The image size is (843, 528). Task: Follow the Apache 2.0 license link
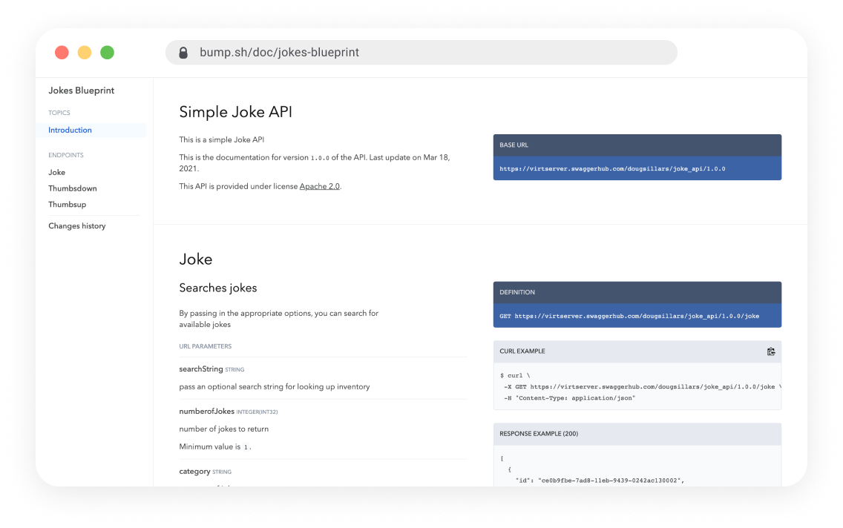319,187
